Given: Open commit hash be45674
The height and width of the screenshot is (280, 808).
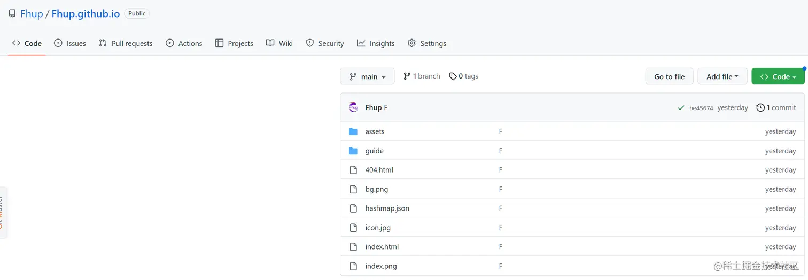Looking at the screenshot, I should [701, 108].
